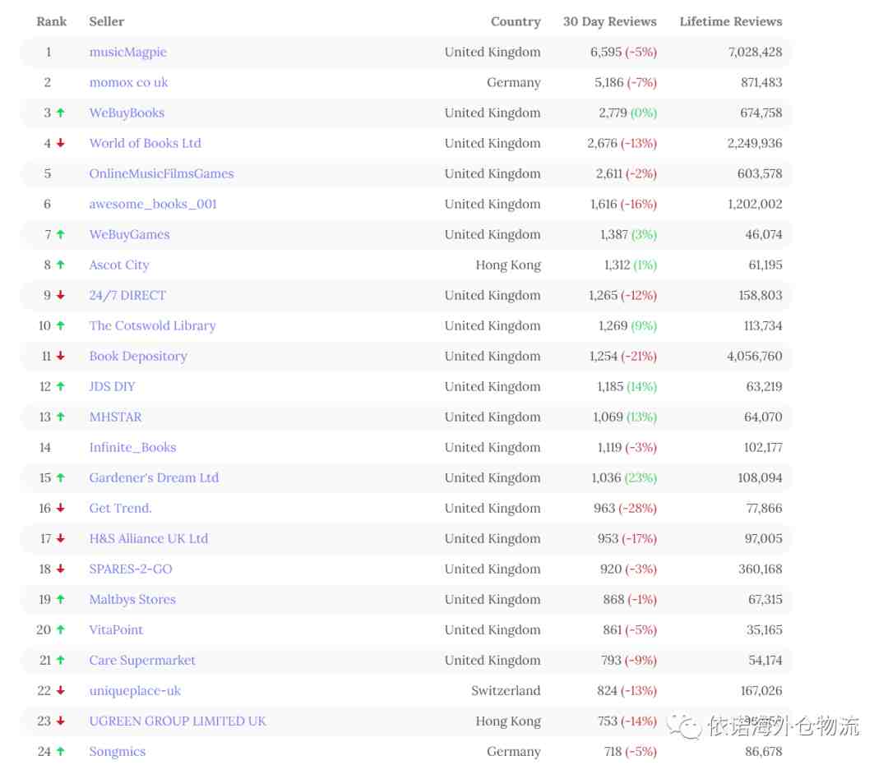Open the uniqueplace-uk seller link
Image resolution: width=888 pixels, height=765 pixels.
135,691
